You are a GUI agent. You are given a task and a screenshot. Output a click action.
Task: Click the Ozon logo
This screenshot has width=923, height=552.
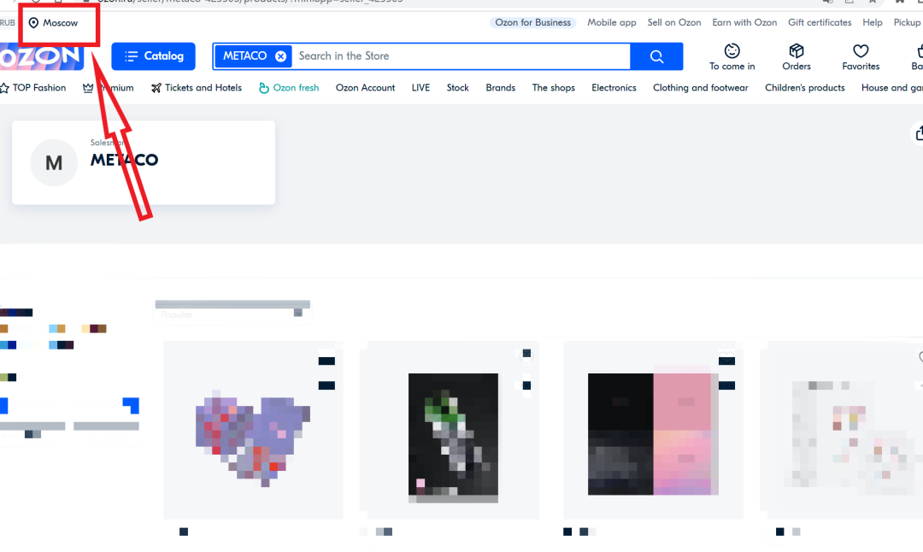[x=41, y=57]
